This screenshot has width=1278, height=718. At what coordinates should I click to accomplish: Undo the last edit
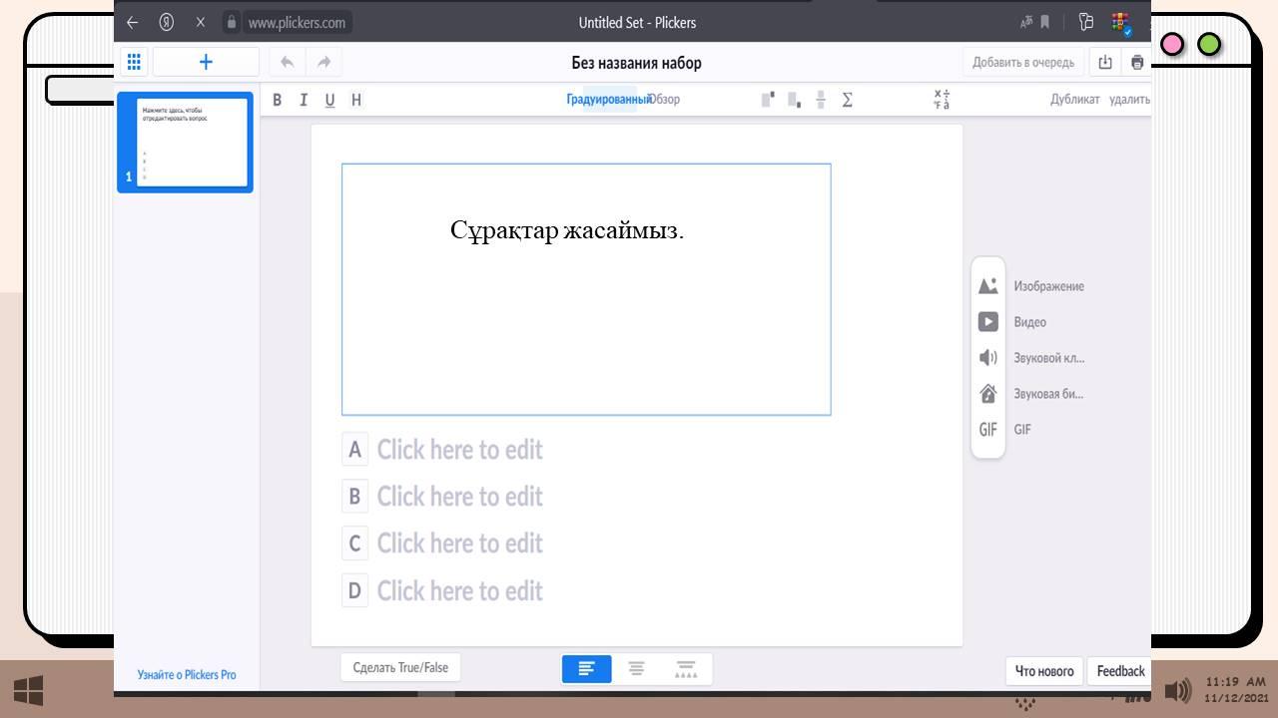coord(287,62)
